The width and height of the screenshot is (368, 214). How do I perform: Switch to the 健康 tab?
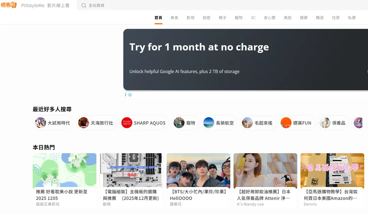(x=304, y=18)
